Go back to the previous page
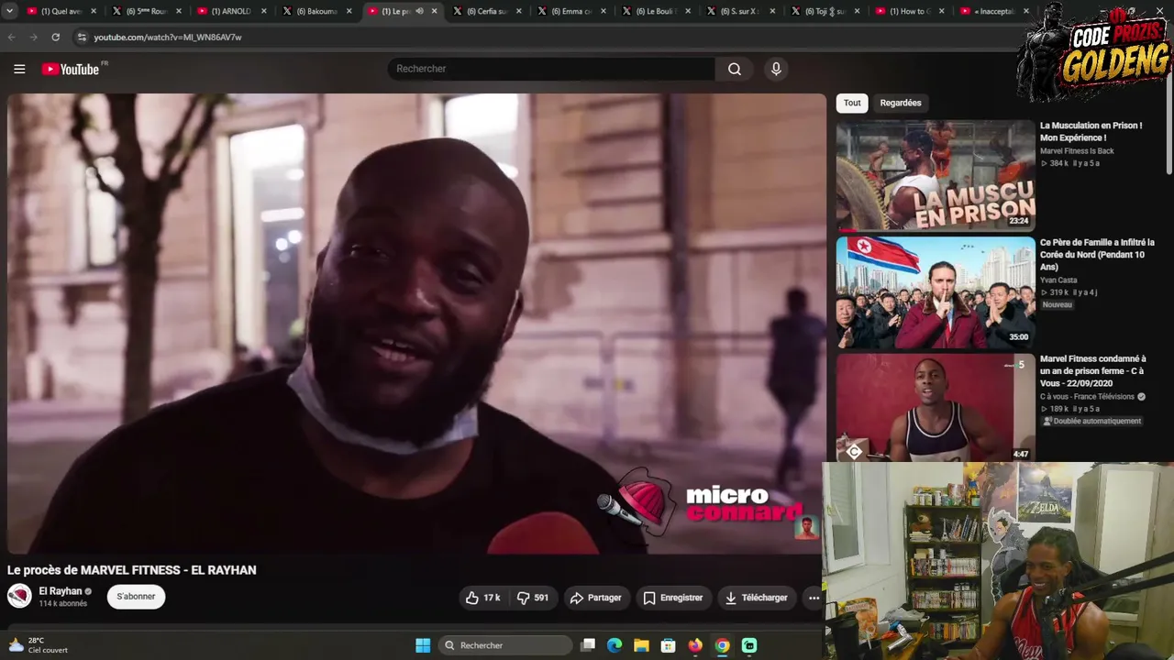1174x660 pixels. (x=12, y=37)
